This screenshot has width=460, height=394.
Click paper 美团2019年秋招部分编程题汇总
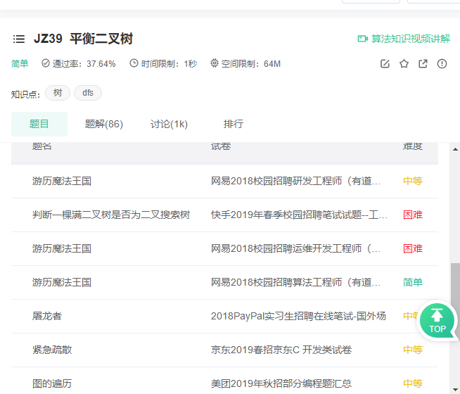(x=281, y=383)
